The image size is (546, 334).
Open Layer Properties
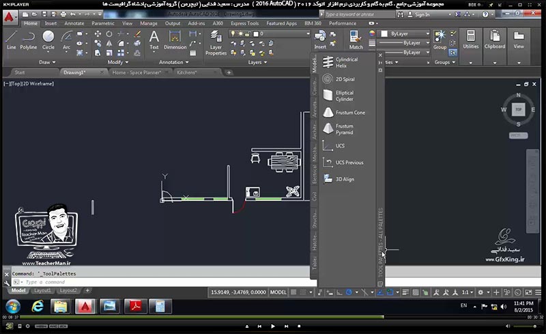[216, 43]
